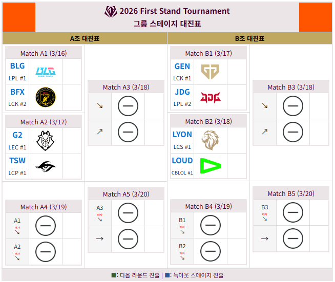Click the right orange color block
335x282 pixels.
point(316,17)
